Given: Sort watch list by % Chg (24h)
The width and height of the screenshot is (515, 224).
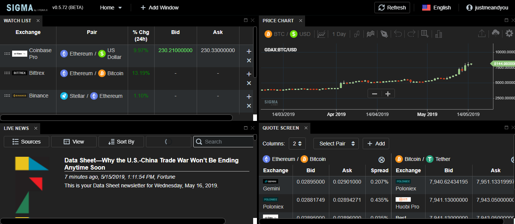Looking at the screenshot, I should [x=141, y=36].
